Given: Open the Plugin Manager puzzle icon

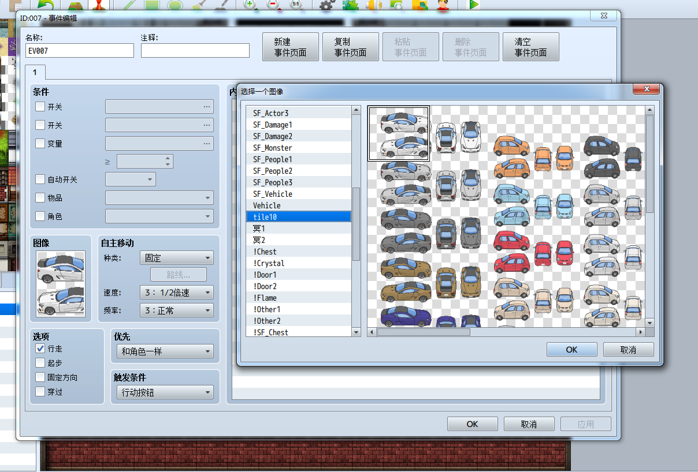Looking at the screenshot, I should (350, 5).
